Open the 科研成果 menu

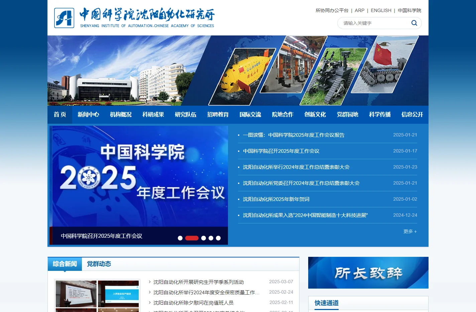(x=153, y=114)
